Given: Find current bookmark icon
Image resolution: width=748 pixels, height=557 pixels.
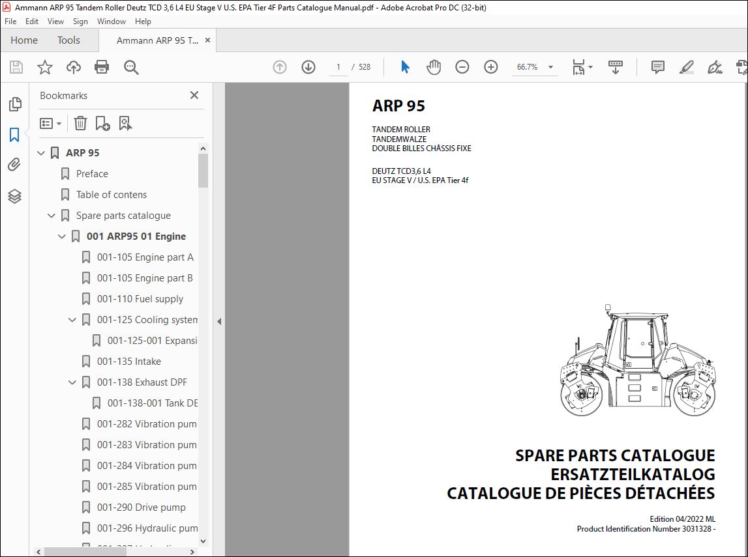Looking at the screenshot, I should tap(125, 123).
